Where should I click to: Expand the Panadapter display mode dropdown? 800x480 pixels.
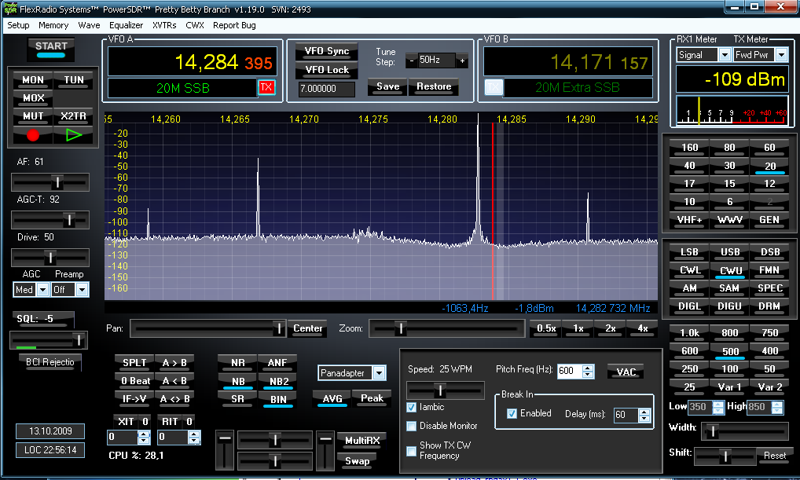point(379,372)
